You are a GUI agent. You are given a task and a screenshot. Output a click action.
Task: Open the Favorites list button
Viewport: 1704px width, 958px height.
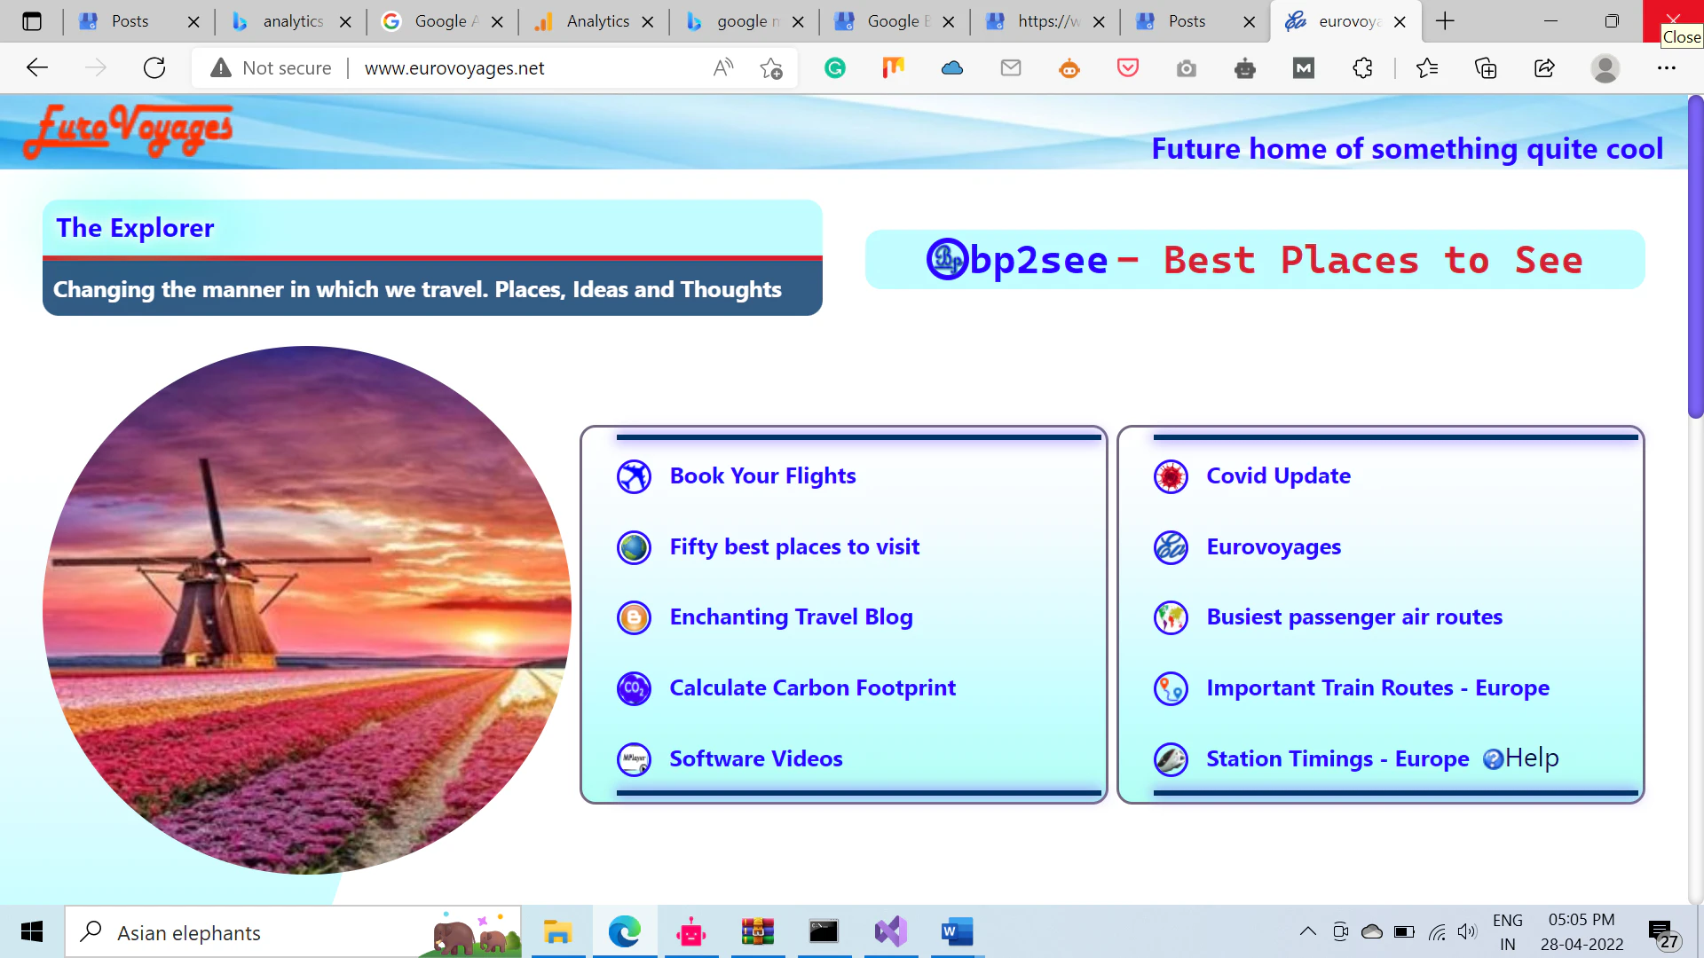[1426, 68]
